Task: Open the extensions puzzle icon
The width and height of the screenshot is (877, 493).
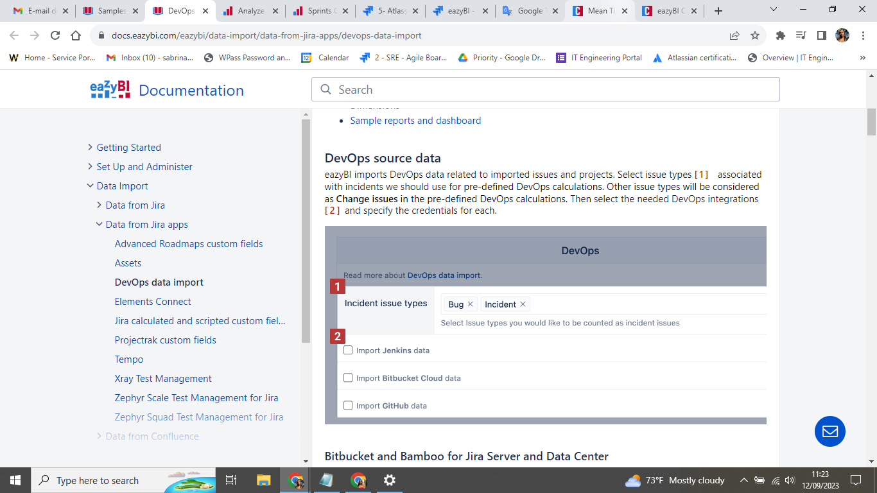Action: [781, 35]
